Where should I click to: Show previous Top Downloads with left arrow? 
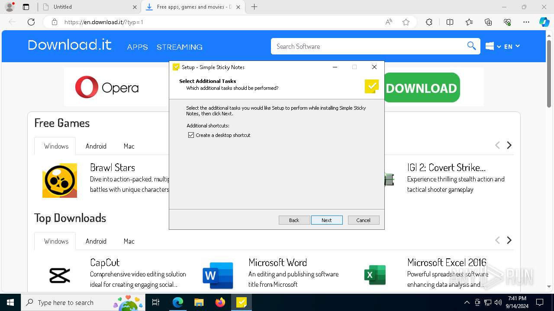[x=497, y=240]
